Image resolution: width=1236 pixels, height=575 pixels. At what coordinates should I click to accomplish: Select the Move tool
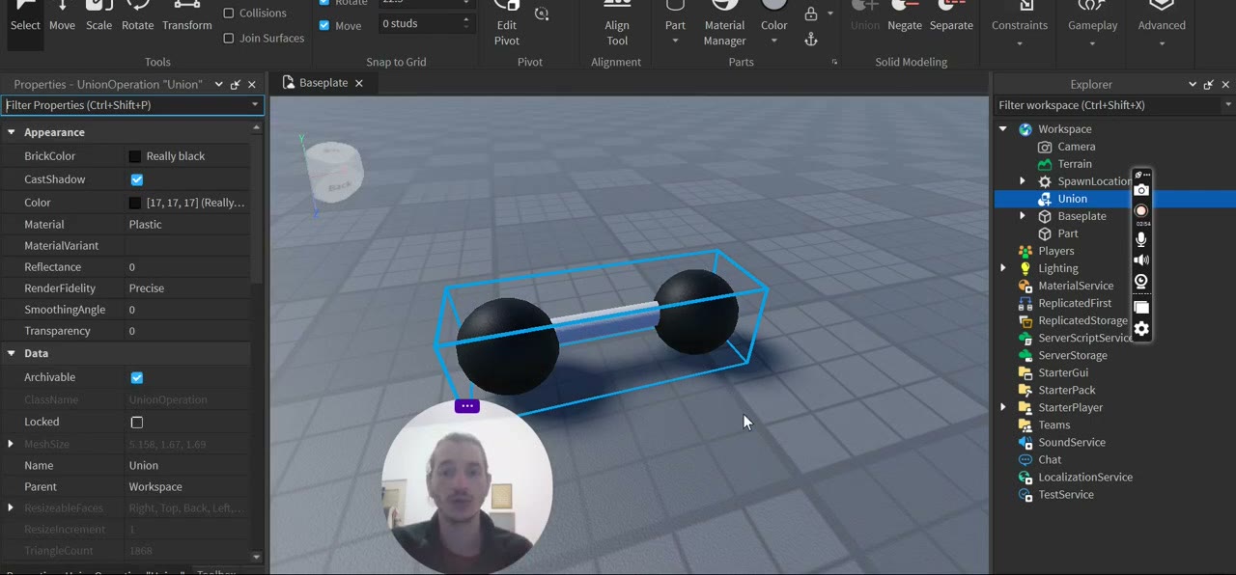[62, 16]
